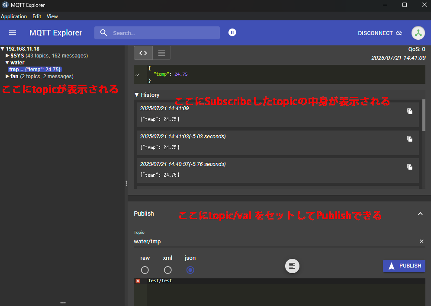Copy the 14:41:09 history message
The image size is (431, 306).
click(x=409, y=111)
